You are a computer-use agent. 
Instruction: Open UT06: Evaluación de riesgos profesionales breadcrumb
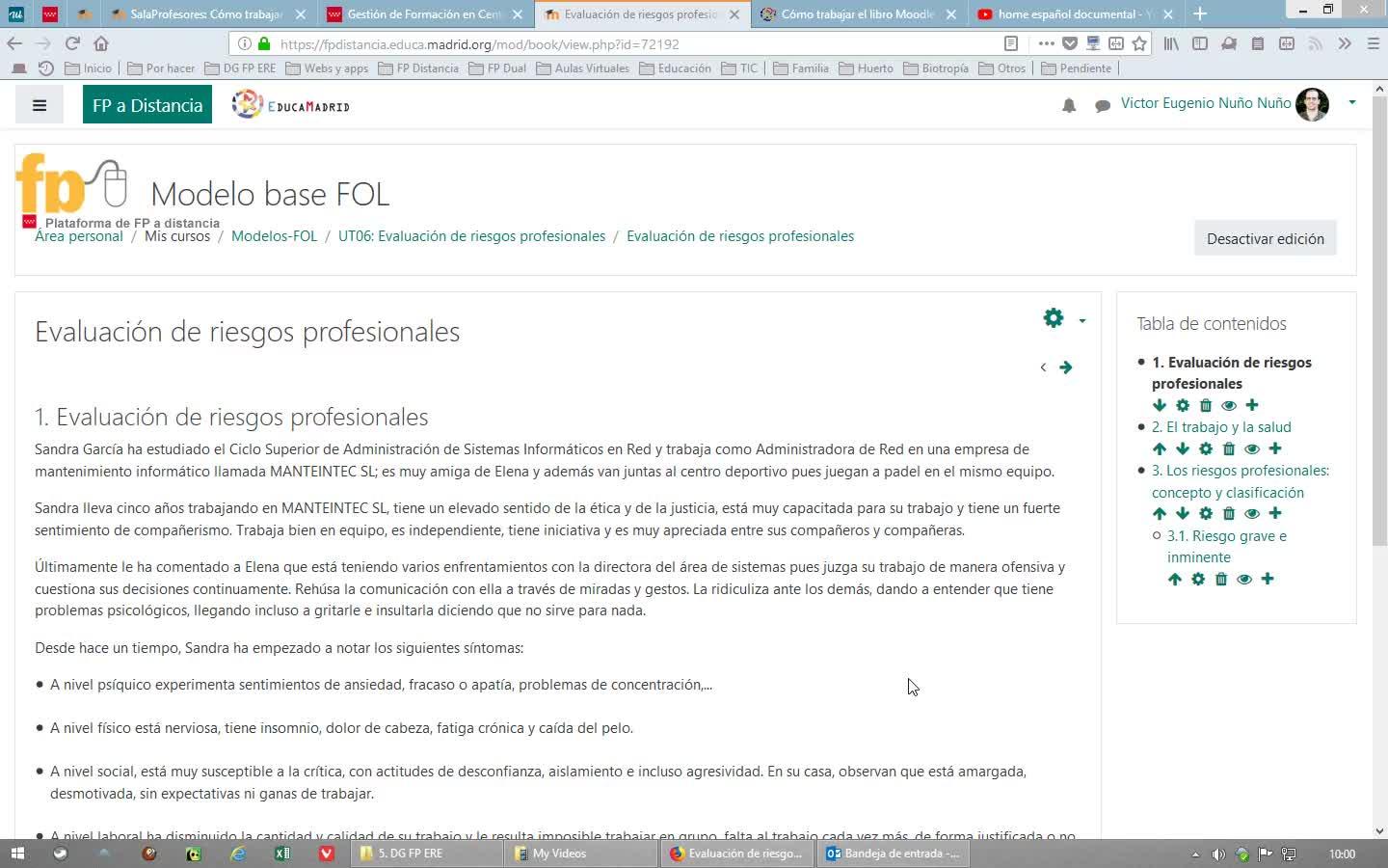click(x=471, y=236)
